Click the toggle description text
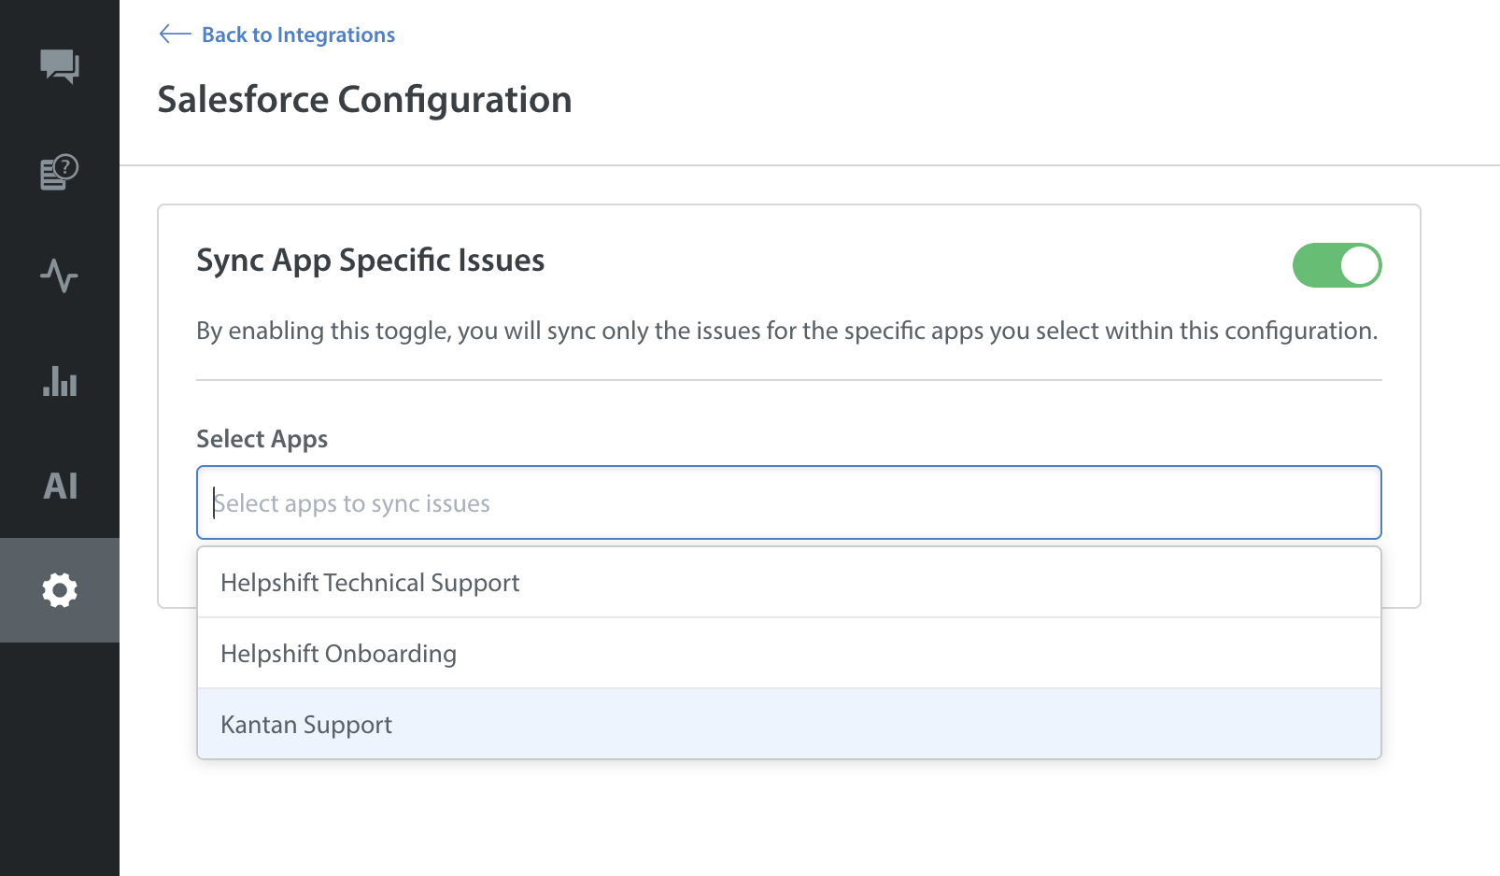This screenshot has height=876, width=1500. click(x=786, y=331)
